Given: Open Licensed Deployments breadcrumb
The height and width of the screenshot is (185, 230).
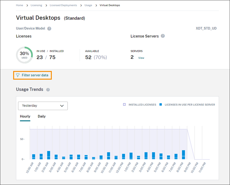Looking at the screenshot, I should [63, 5].
